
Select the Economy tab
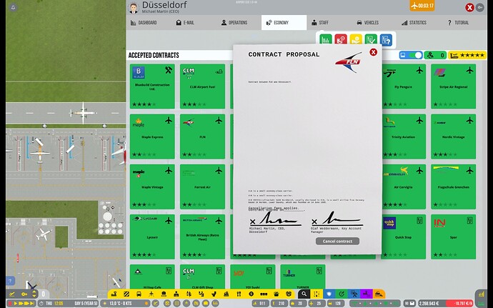tap(284, 23)
